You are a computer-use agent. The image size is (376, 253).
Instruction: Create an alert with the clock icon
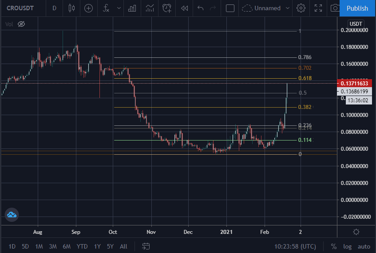coord(167,8)
